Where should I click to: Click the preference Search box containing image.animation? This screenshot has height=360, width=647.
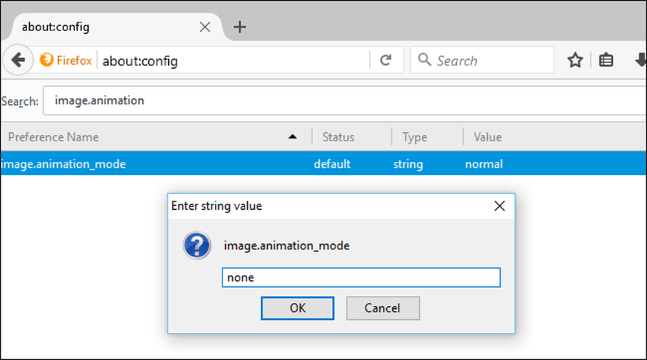(x=345, y=101)
